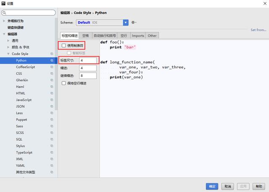Screen dimensions: 269x192
Task: Click the scheme icon on the YAML row
Action: (52, 166)
